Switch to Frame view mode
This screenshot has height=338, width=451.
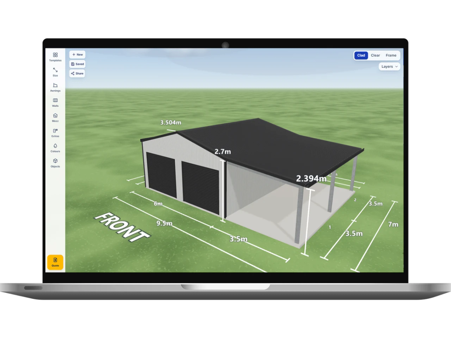pyautogui.click(x=391, y=55)
